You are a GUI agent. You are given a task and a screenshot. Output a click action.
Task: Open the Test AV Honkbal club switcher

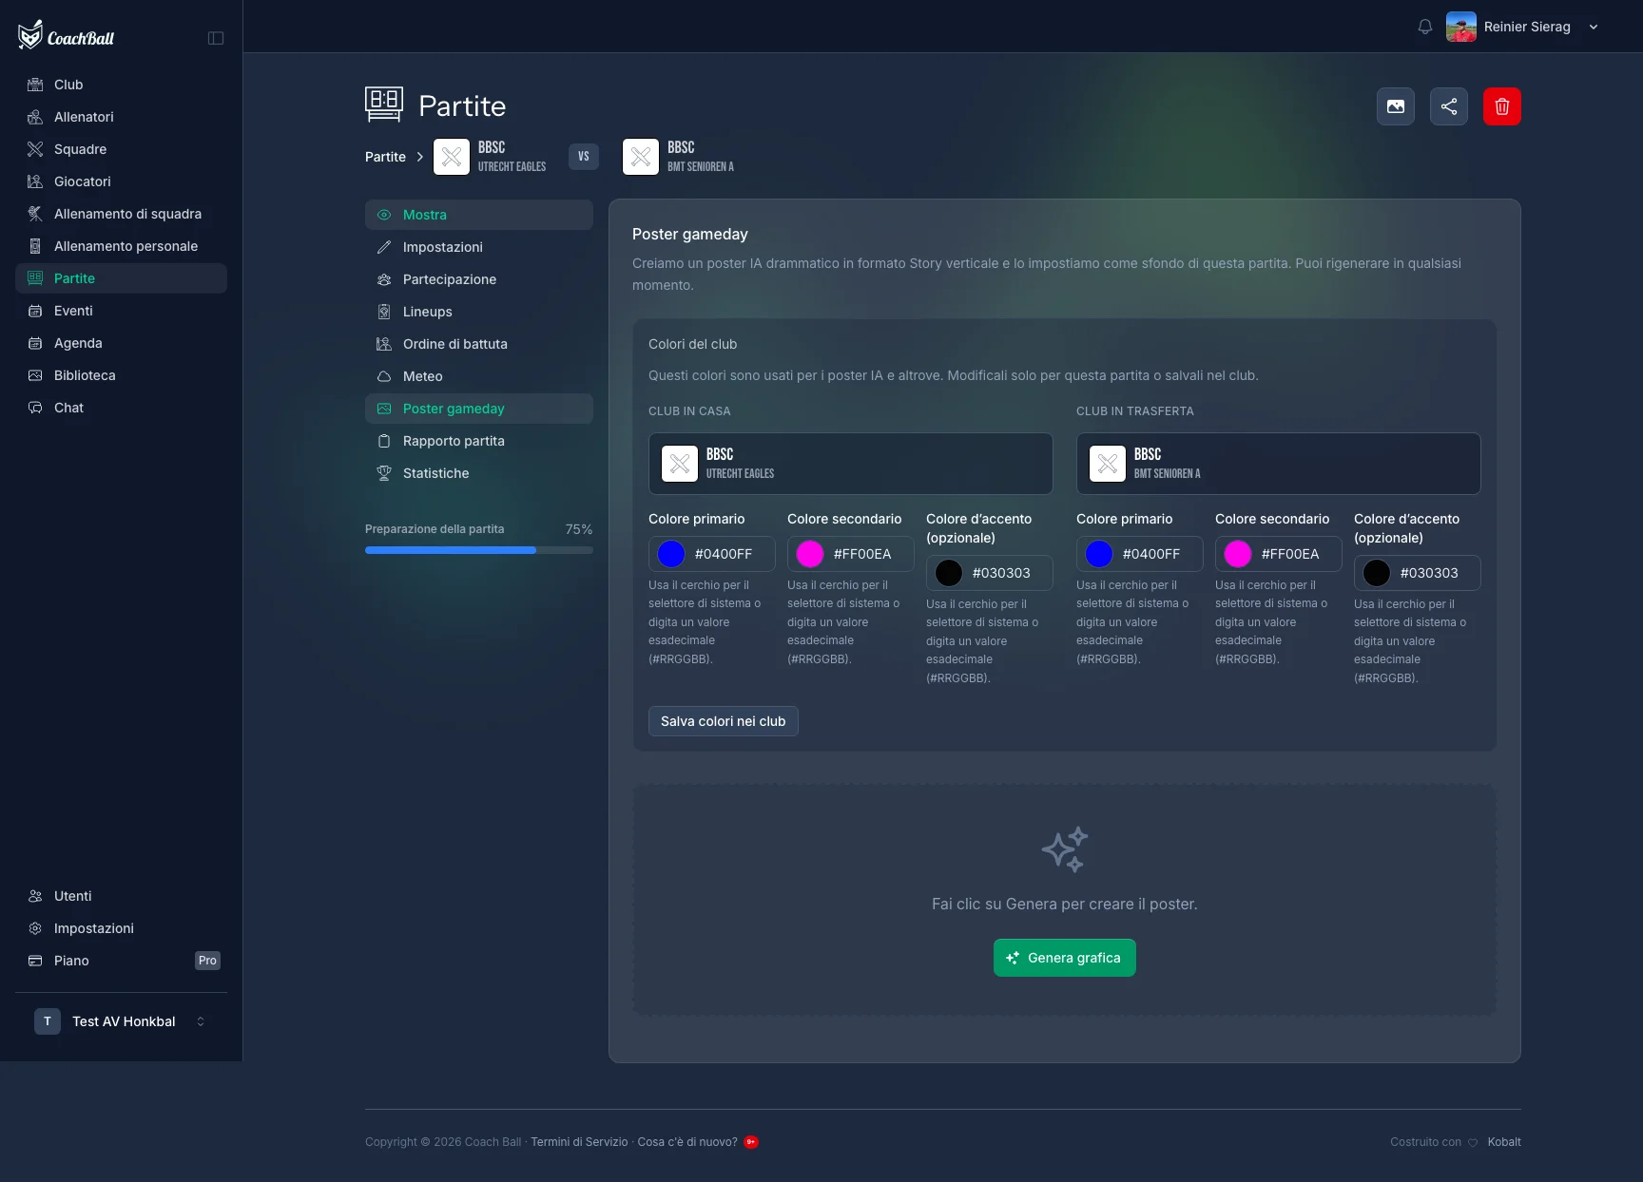[121, 1021]
